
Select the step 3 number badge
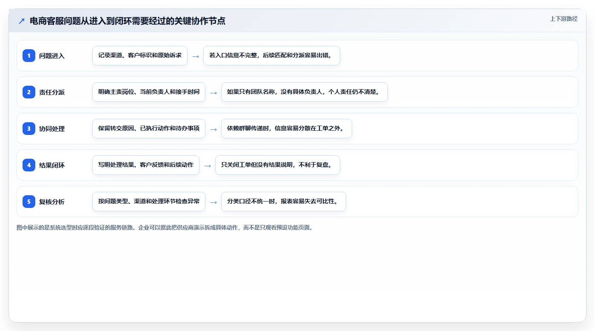tap(29, 129)
